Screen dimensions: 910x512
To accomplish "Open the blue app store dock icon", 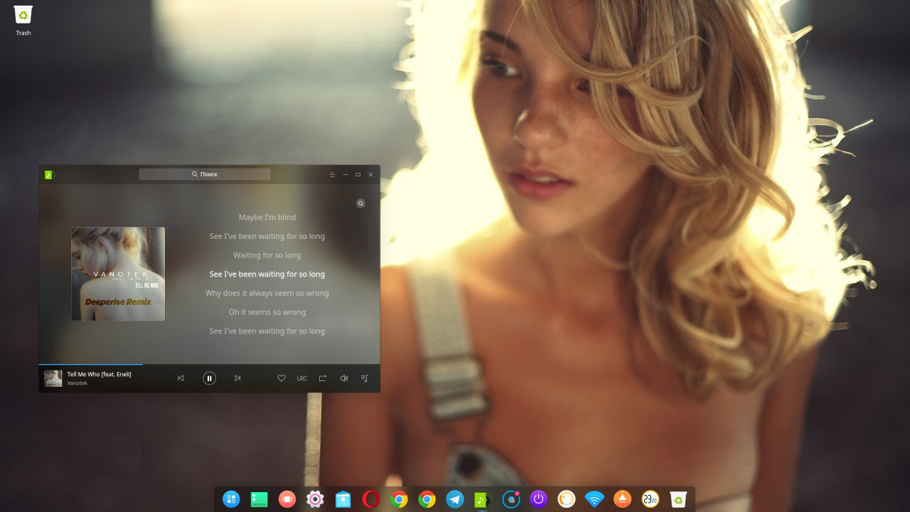I will pos(343,499).
